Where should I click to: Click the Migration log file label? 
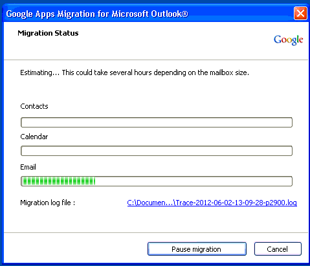coord(48,203)
